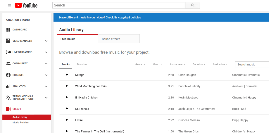Expand the Channel section
This screenshot has height=133, width=269.
tap(46, 75)
